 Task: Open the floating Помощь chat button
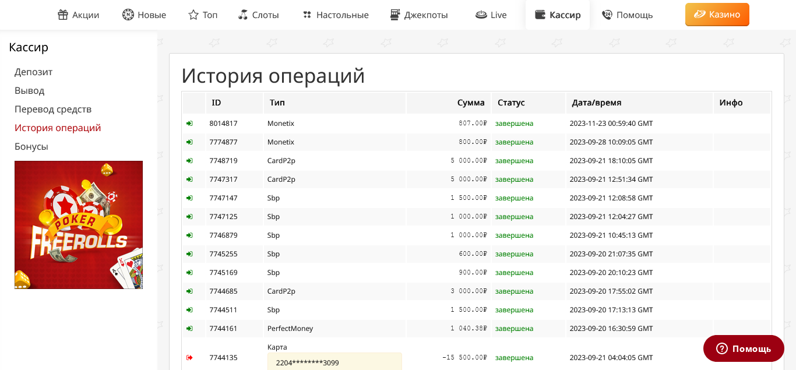click(744, 348)
